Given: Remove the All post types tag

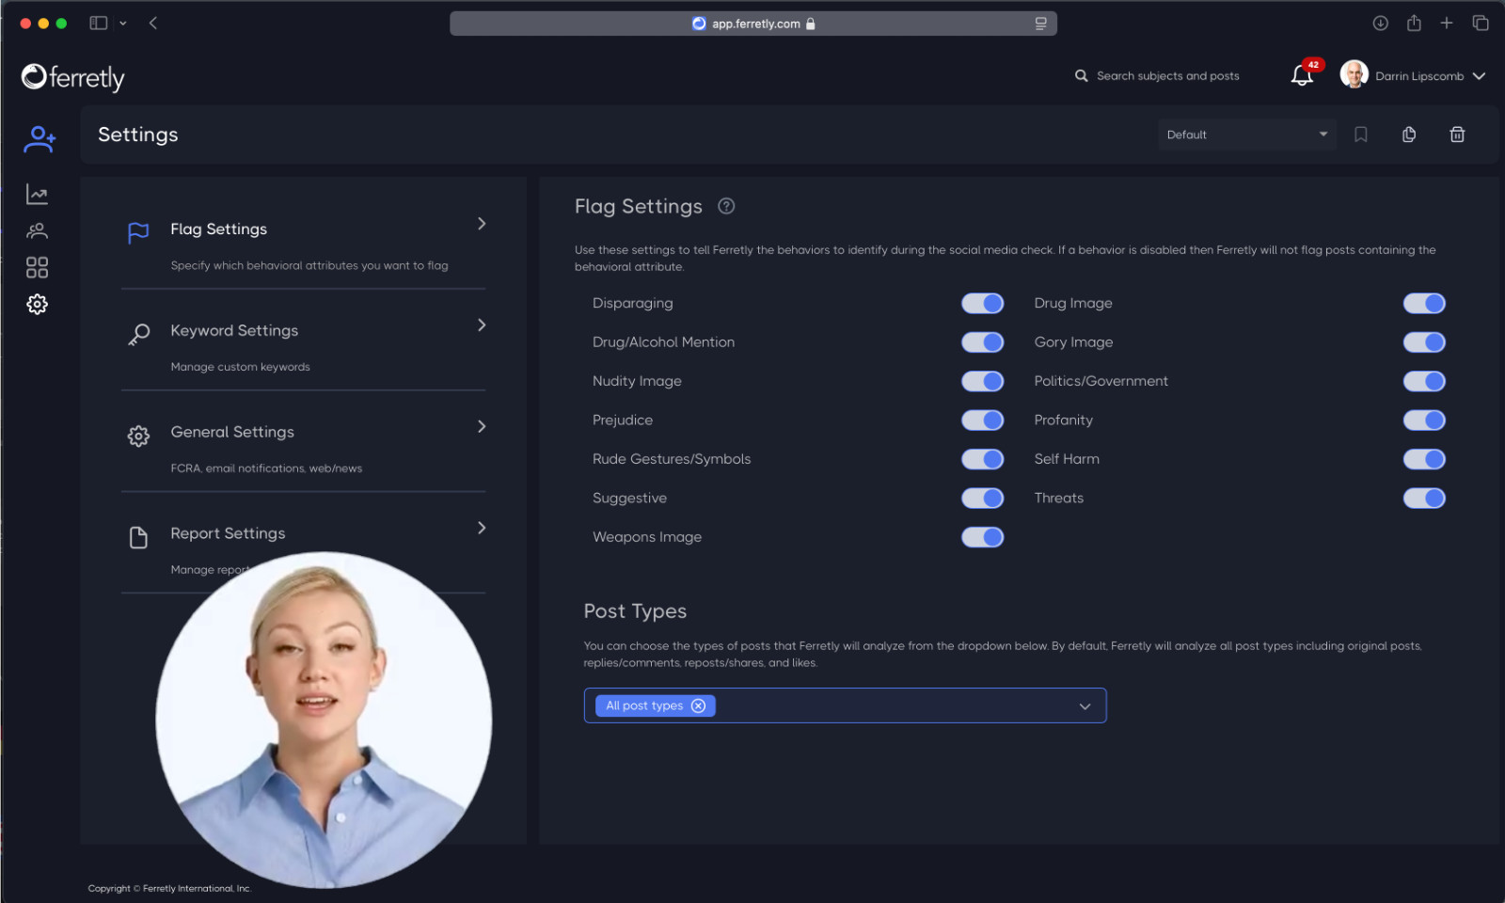Looking at the screenshot, I should (698, 705).
